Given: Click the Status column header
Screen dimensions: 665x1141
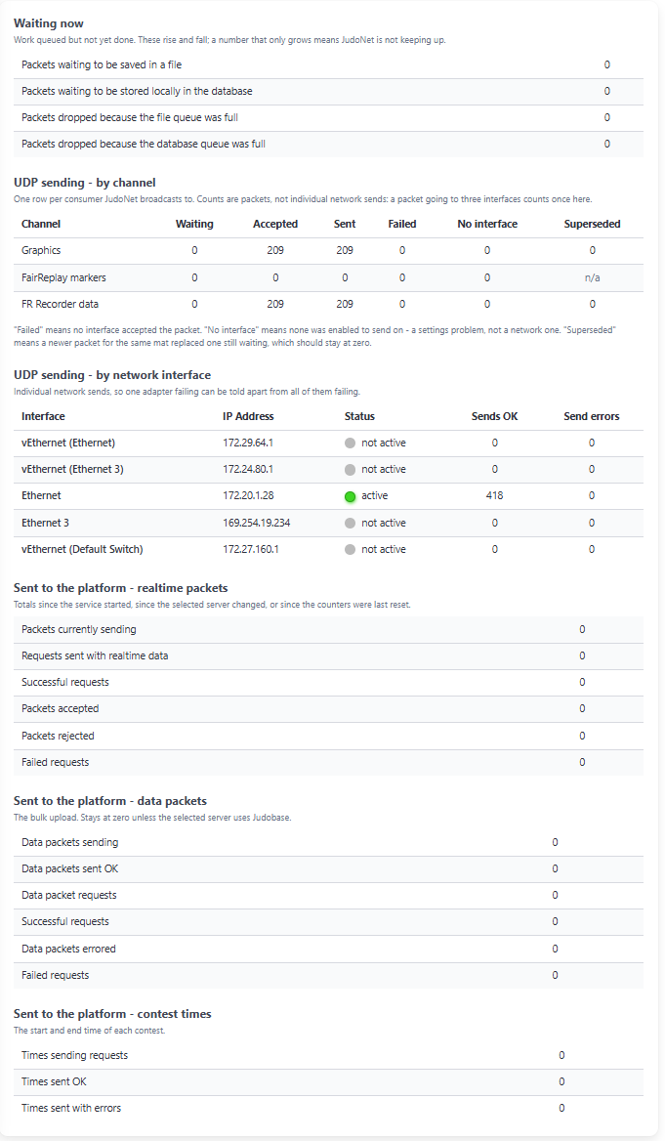Looking at the screenshot, I should [359, 416].
